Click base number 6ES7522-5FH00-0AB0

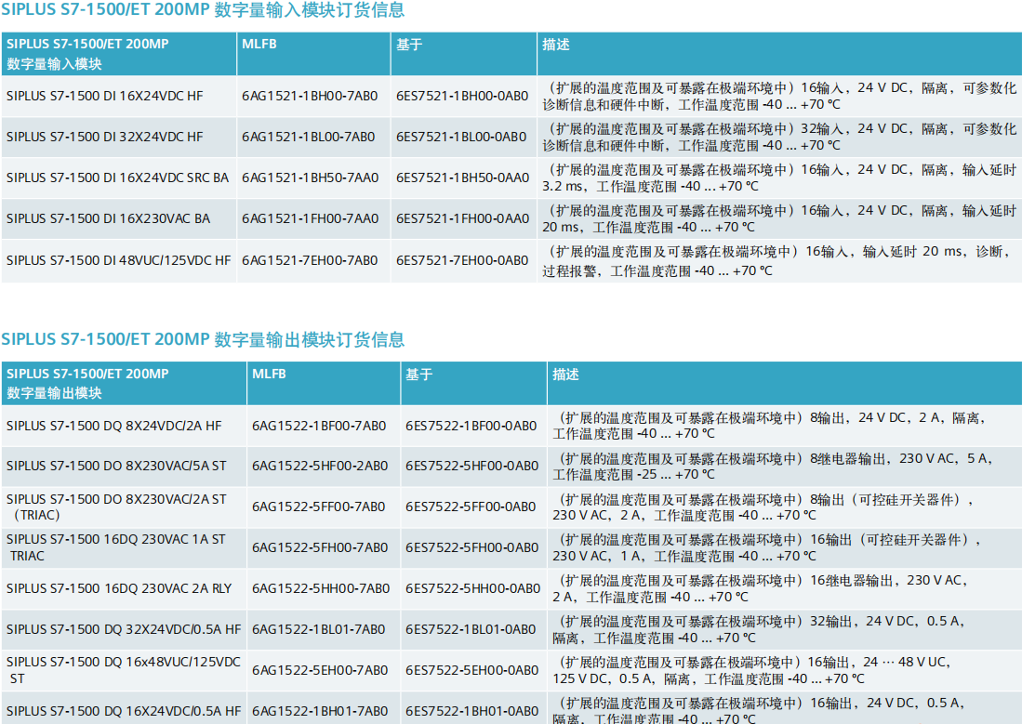pos(471,547)
